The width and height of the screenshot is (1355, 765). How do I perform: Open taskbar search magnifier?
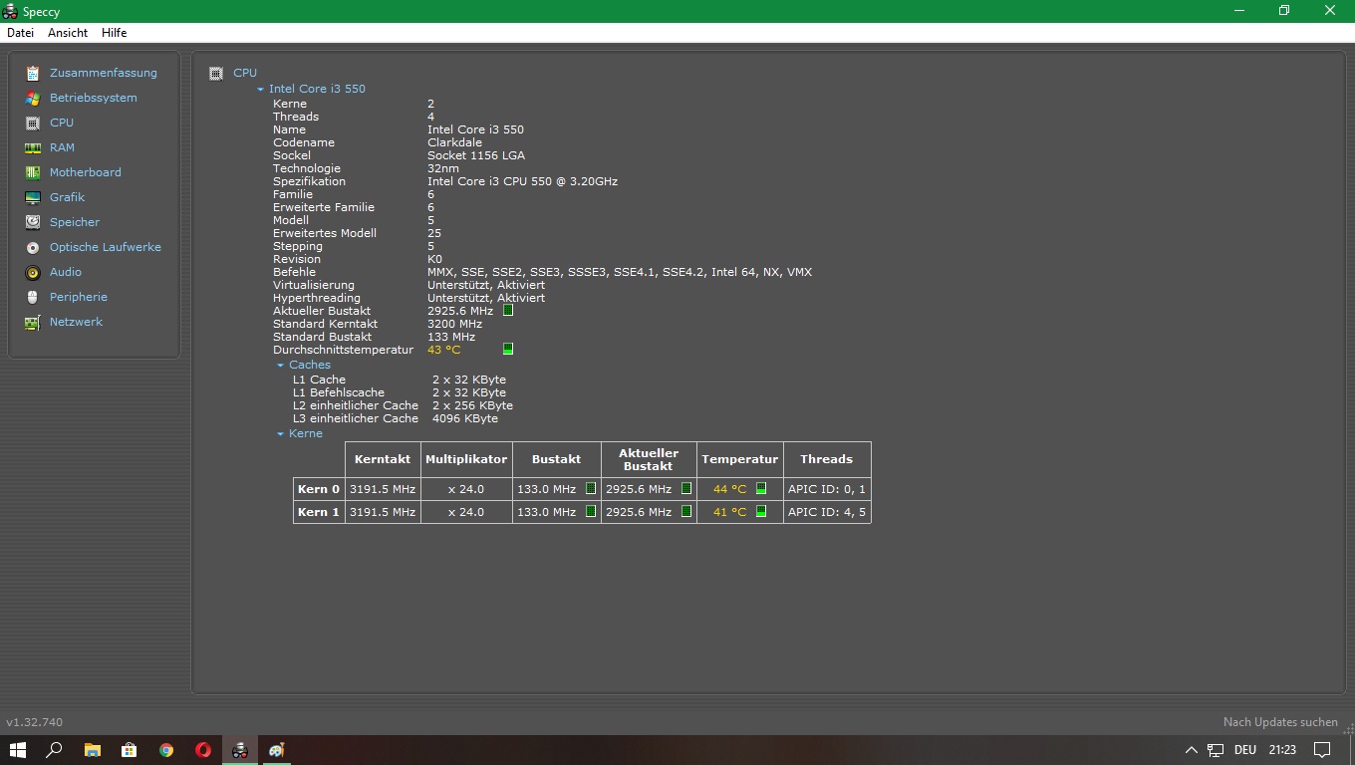pos(55,750)
